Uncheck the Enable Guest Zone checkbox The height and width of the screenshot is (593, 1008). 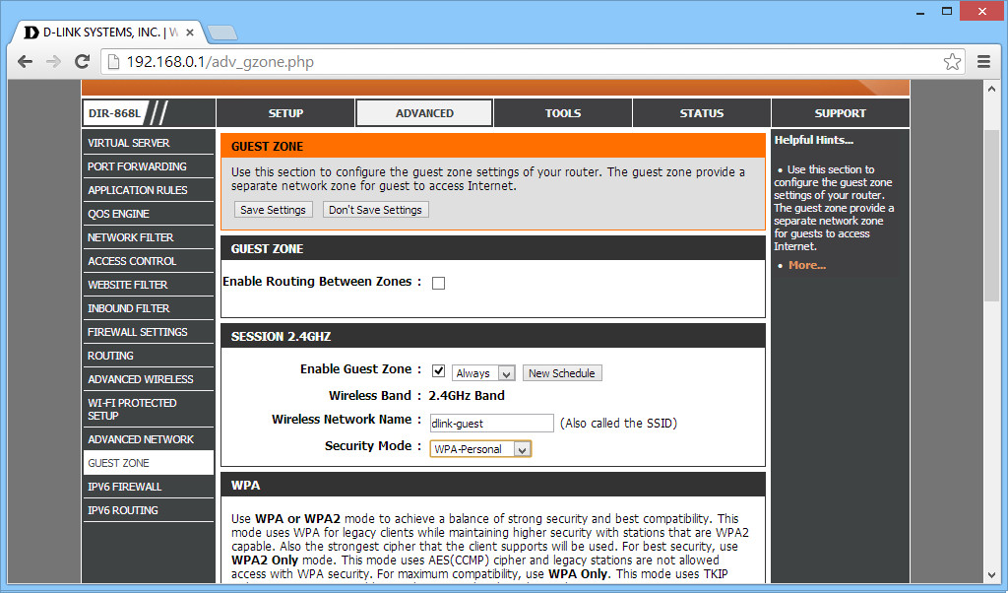439,370
